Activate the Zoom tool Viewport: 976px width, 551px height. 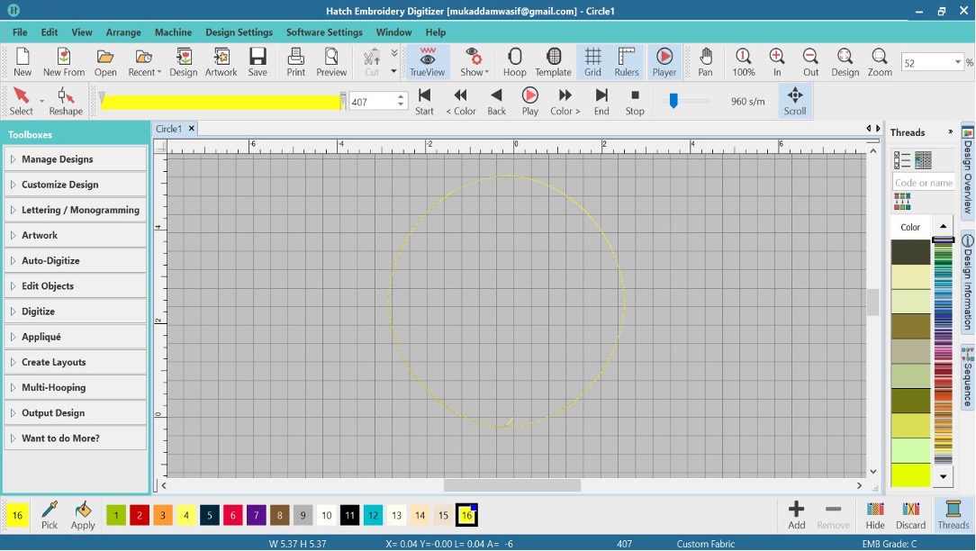(x=880, y=61)
